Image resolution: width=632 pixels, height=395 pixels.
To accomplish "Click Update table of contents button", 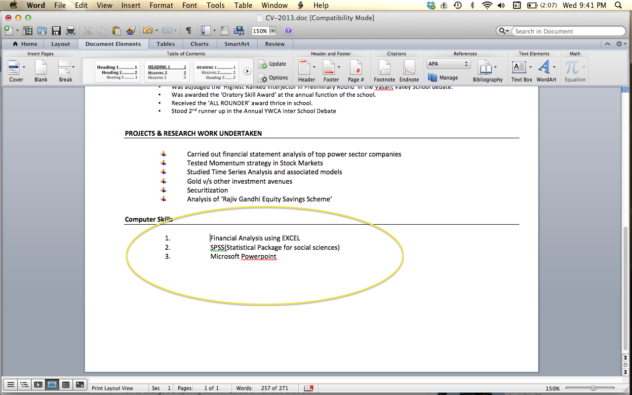I will click(272, 64).
